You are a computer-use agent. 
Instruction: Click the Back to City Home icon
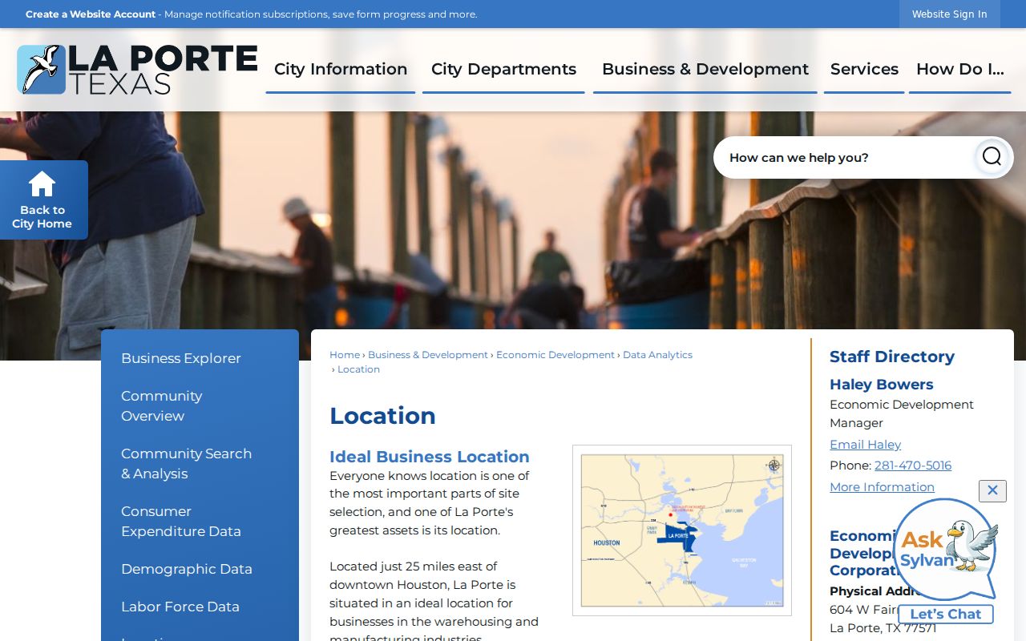coord(43,200)
